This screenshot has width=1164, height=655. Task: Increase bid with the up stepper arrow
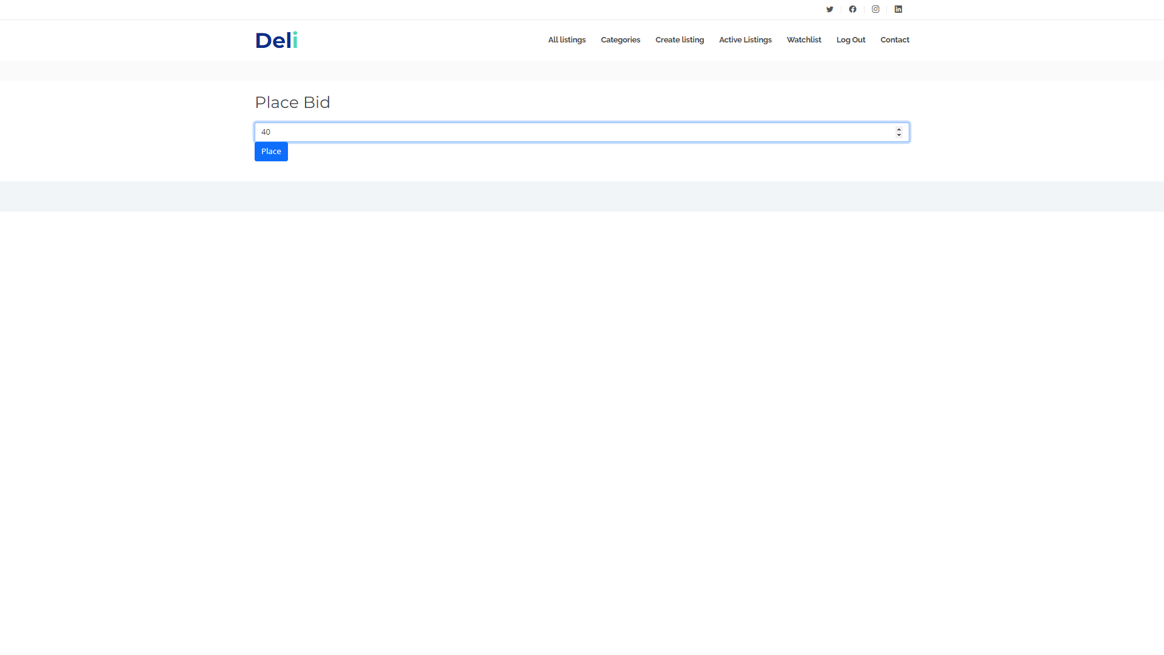(899, 129)
